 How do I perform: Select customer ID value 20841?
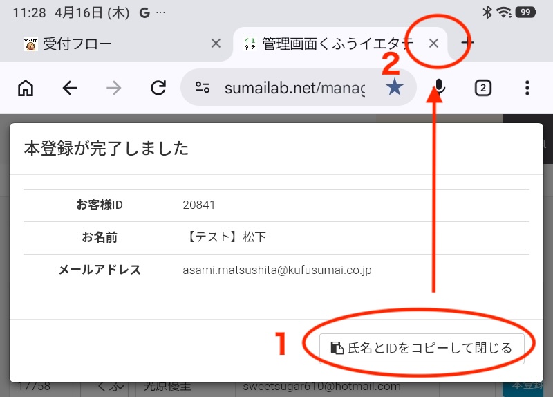pyautogui.click(x=198, y=205)
